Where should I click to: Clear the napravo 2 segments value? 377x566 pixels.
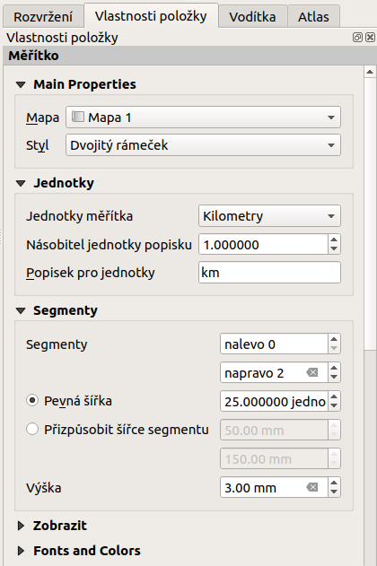pyautogui.click(x=312, y=372)
